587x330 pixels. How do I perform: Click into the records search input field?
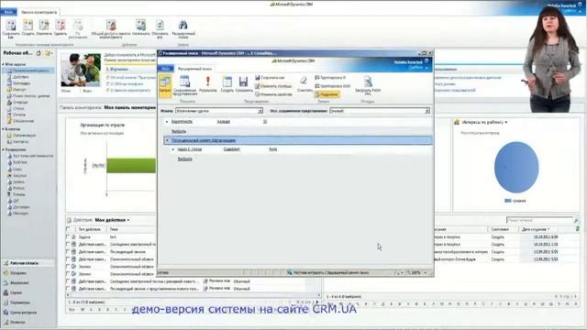[x=539, y=220]
